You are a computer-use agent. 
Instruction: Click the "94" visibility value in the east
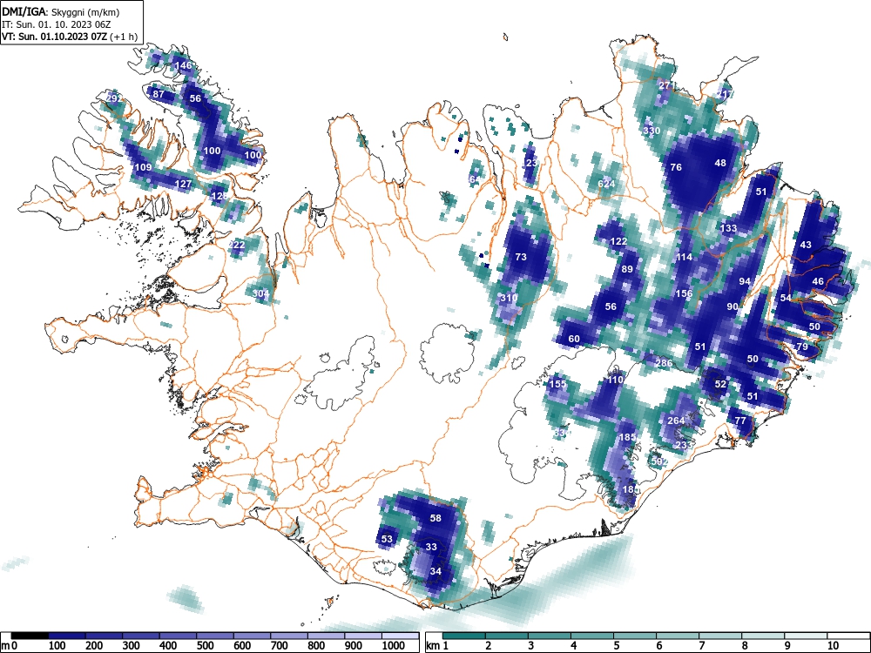click(745, 281)
